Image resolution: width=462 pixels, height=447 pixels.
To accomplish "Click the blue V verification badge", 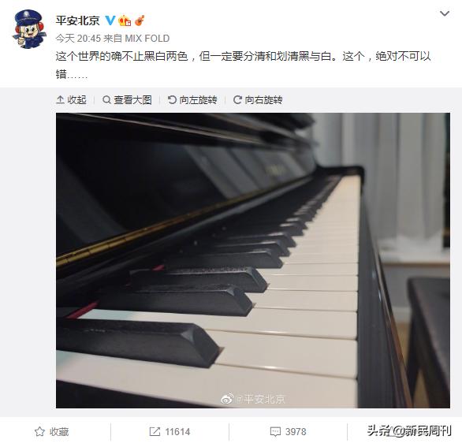I will click(110, 20).
